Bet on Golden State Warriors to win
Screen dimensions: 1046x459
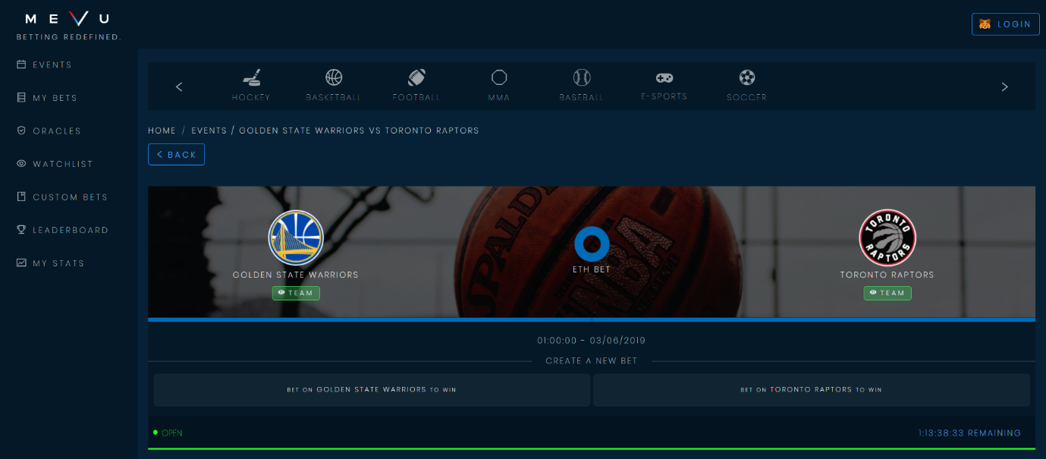point(372,390)
